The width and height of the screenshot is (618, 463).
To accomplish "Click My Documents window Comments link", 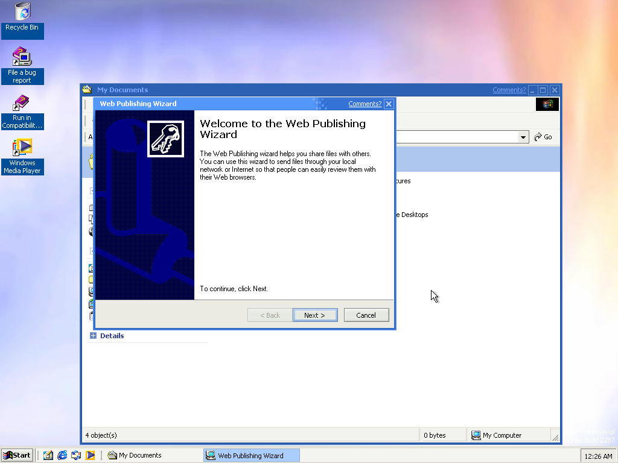I will click(x=509, y=90).
